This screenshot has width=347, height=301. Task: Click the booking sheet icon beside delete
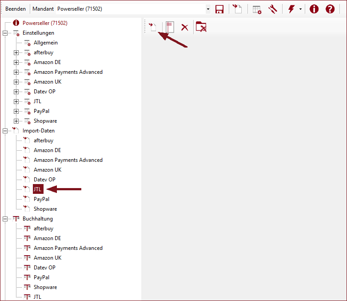(x=170, y=28)
